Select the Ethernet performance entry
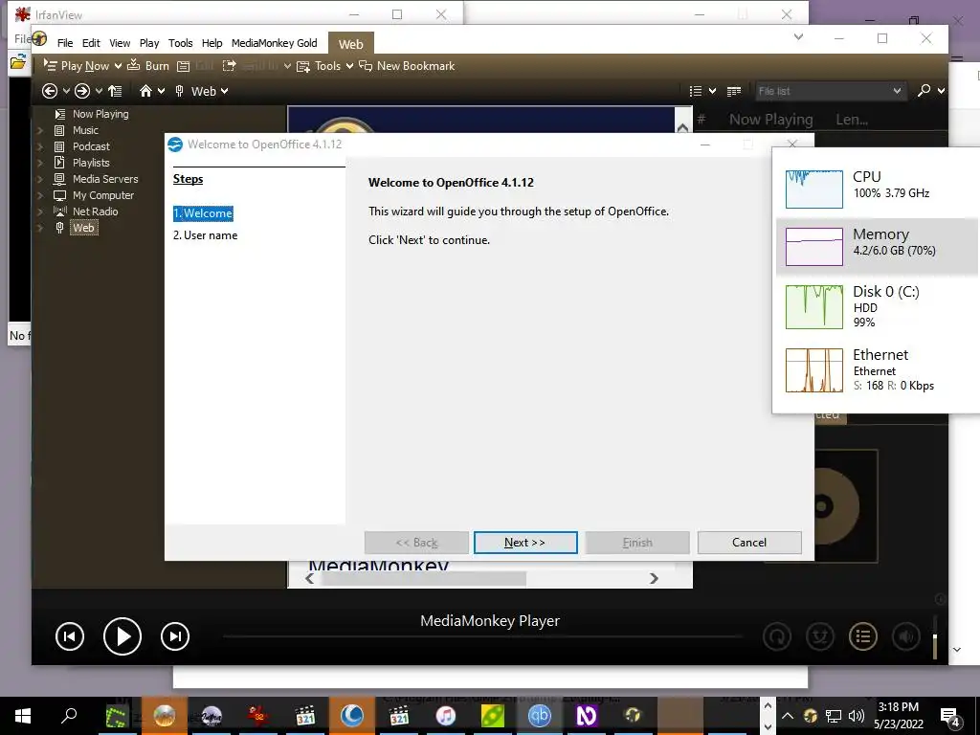Image resolution: width=980 pixels, height=735 pixels. [x=878, y=370]
